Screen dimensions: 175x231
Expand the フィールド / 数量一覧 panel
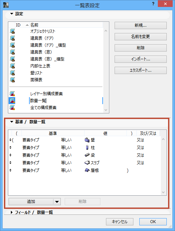pyautogui.click(x=12, y=212)
